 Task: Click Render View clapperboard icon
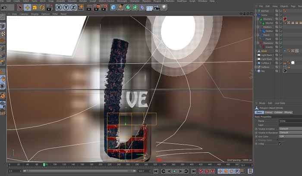point(89,8)
